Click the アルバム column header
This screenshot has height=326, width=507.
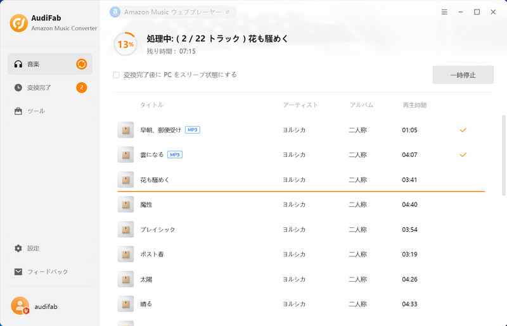tap(361, 105)
